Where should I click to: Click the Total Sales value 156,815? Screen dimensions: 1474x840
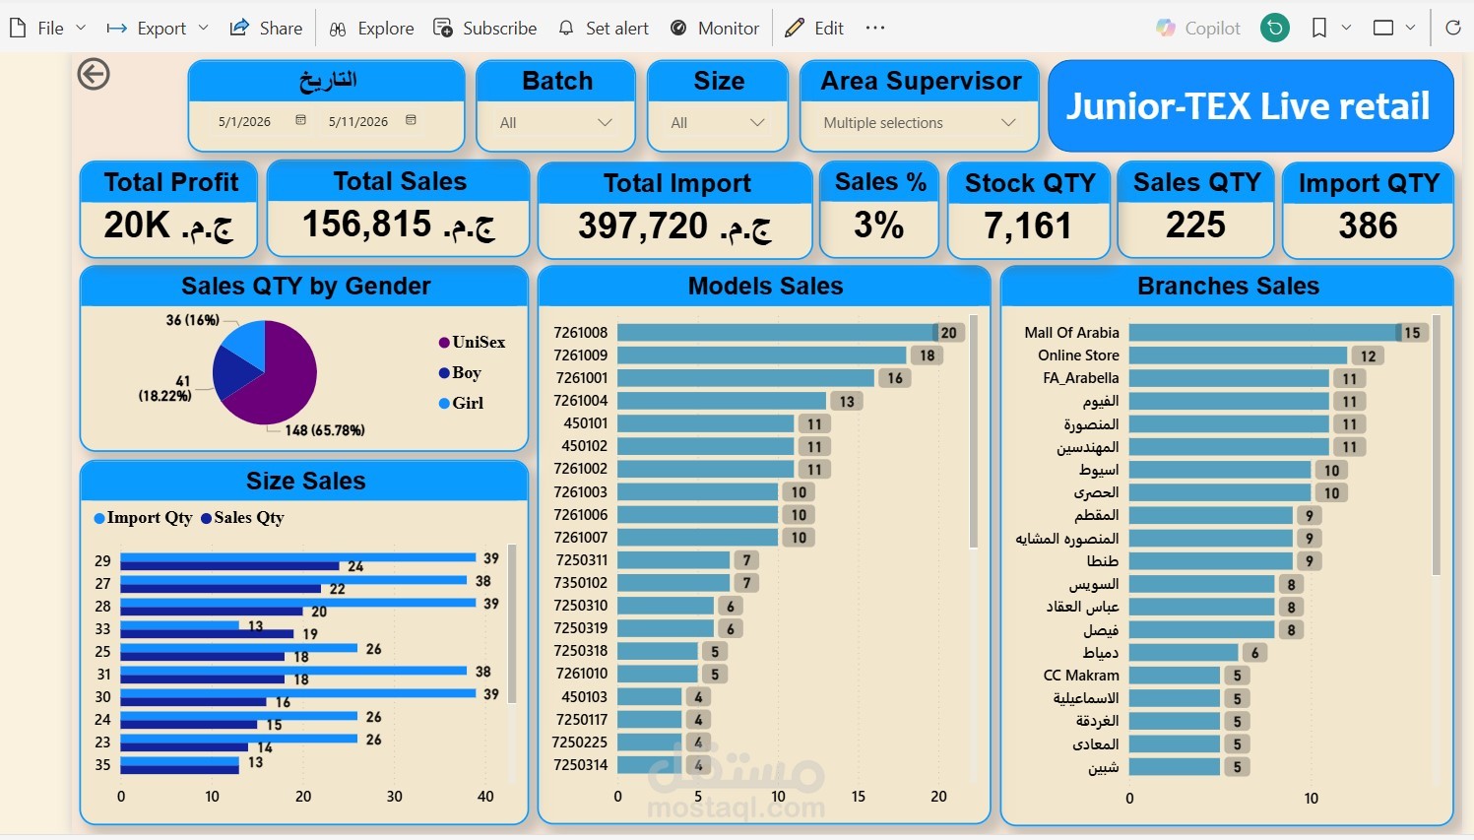coord(399,225)
